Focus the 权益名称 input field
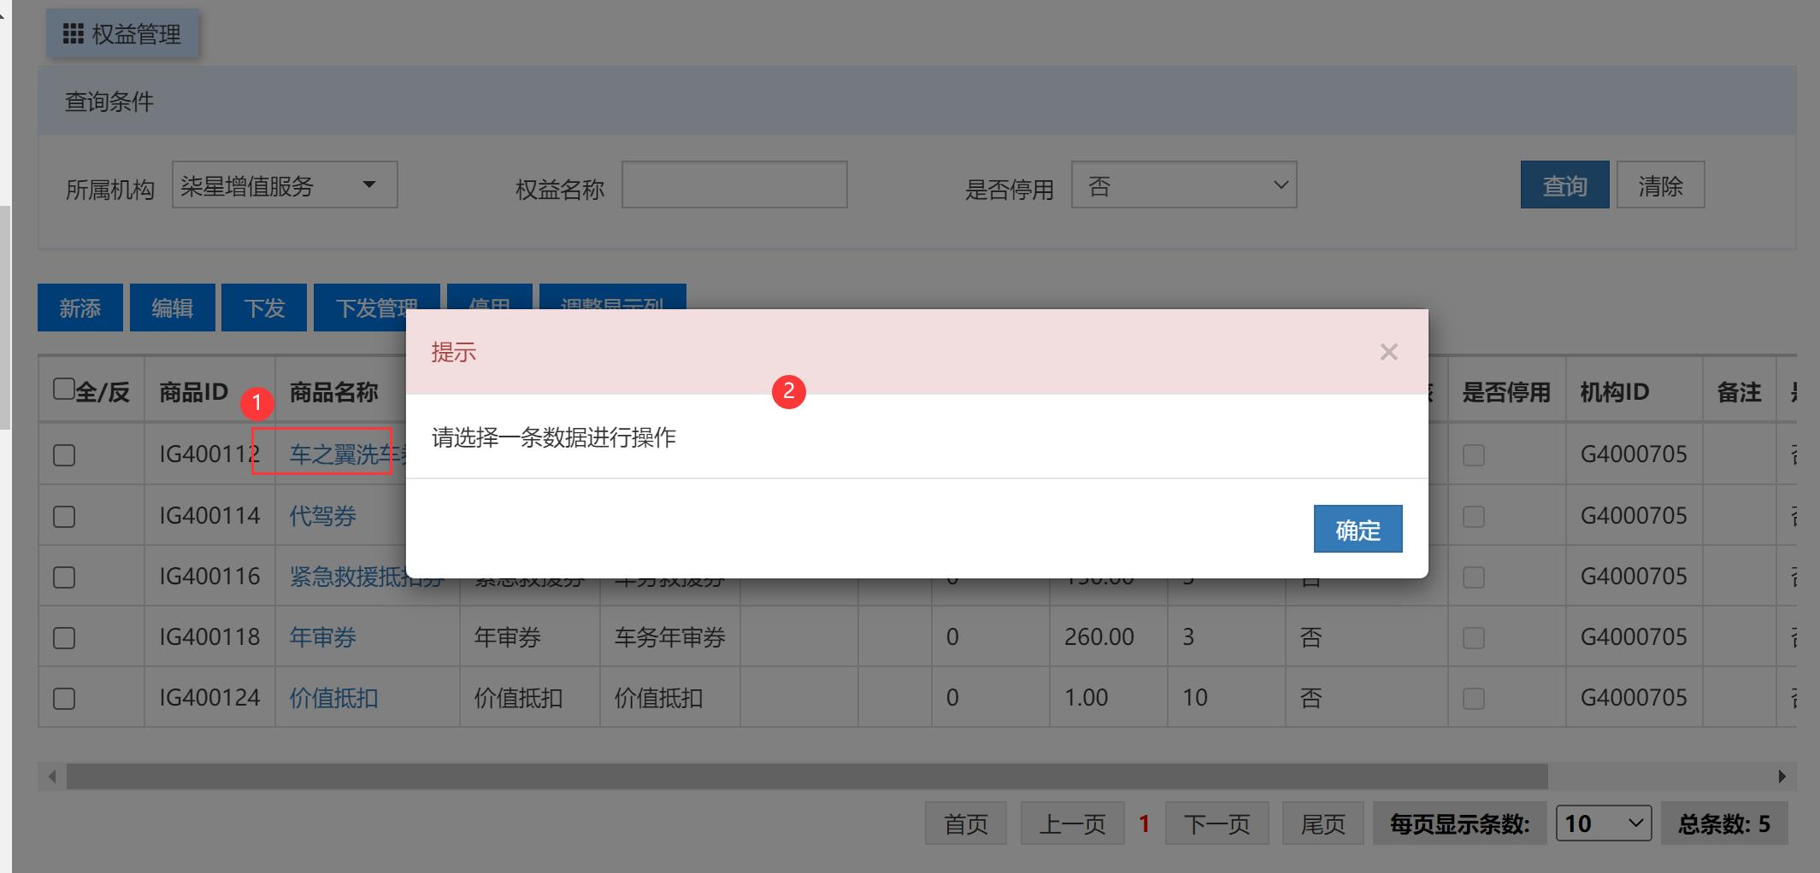The image size is (1820, 873). 734,185
